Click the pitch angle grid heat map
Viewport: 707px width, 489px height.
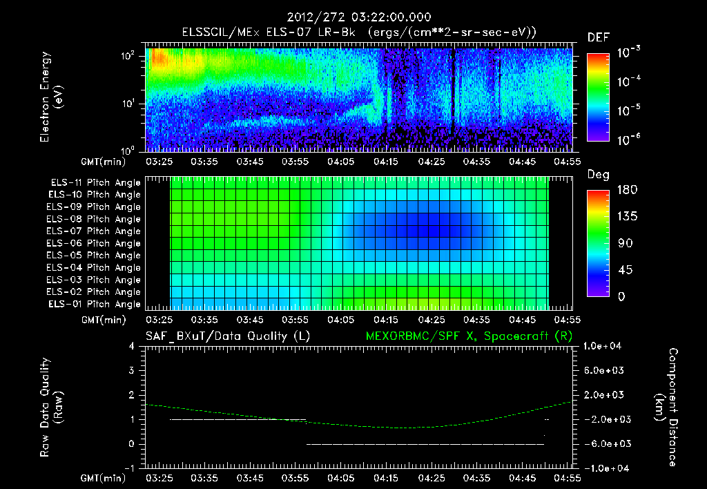click(359, 243)
